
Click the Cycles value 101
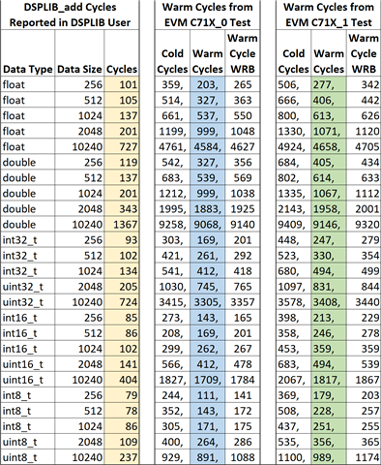coord(122,84)
